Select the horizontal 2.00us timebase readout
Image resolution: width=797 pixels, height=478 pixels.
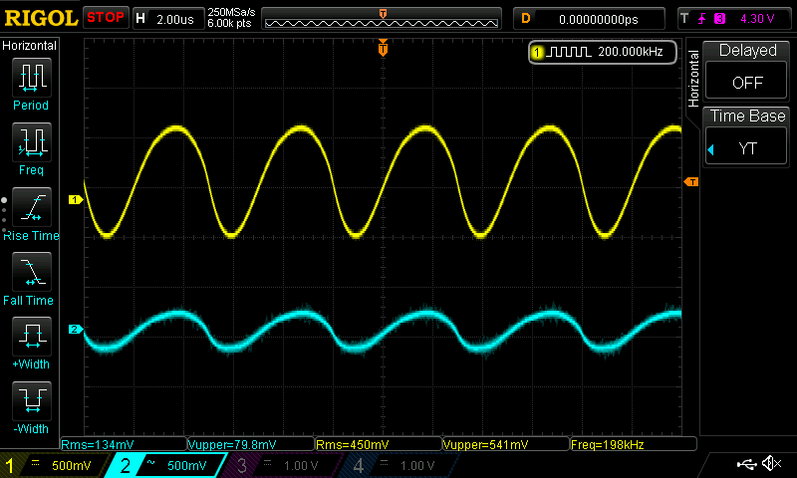168,19
